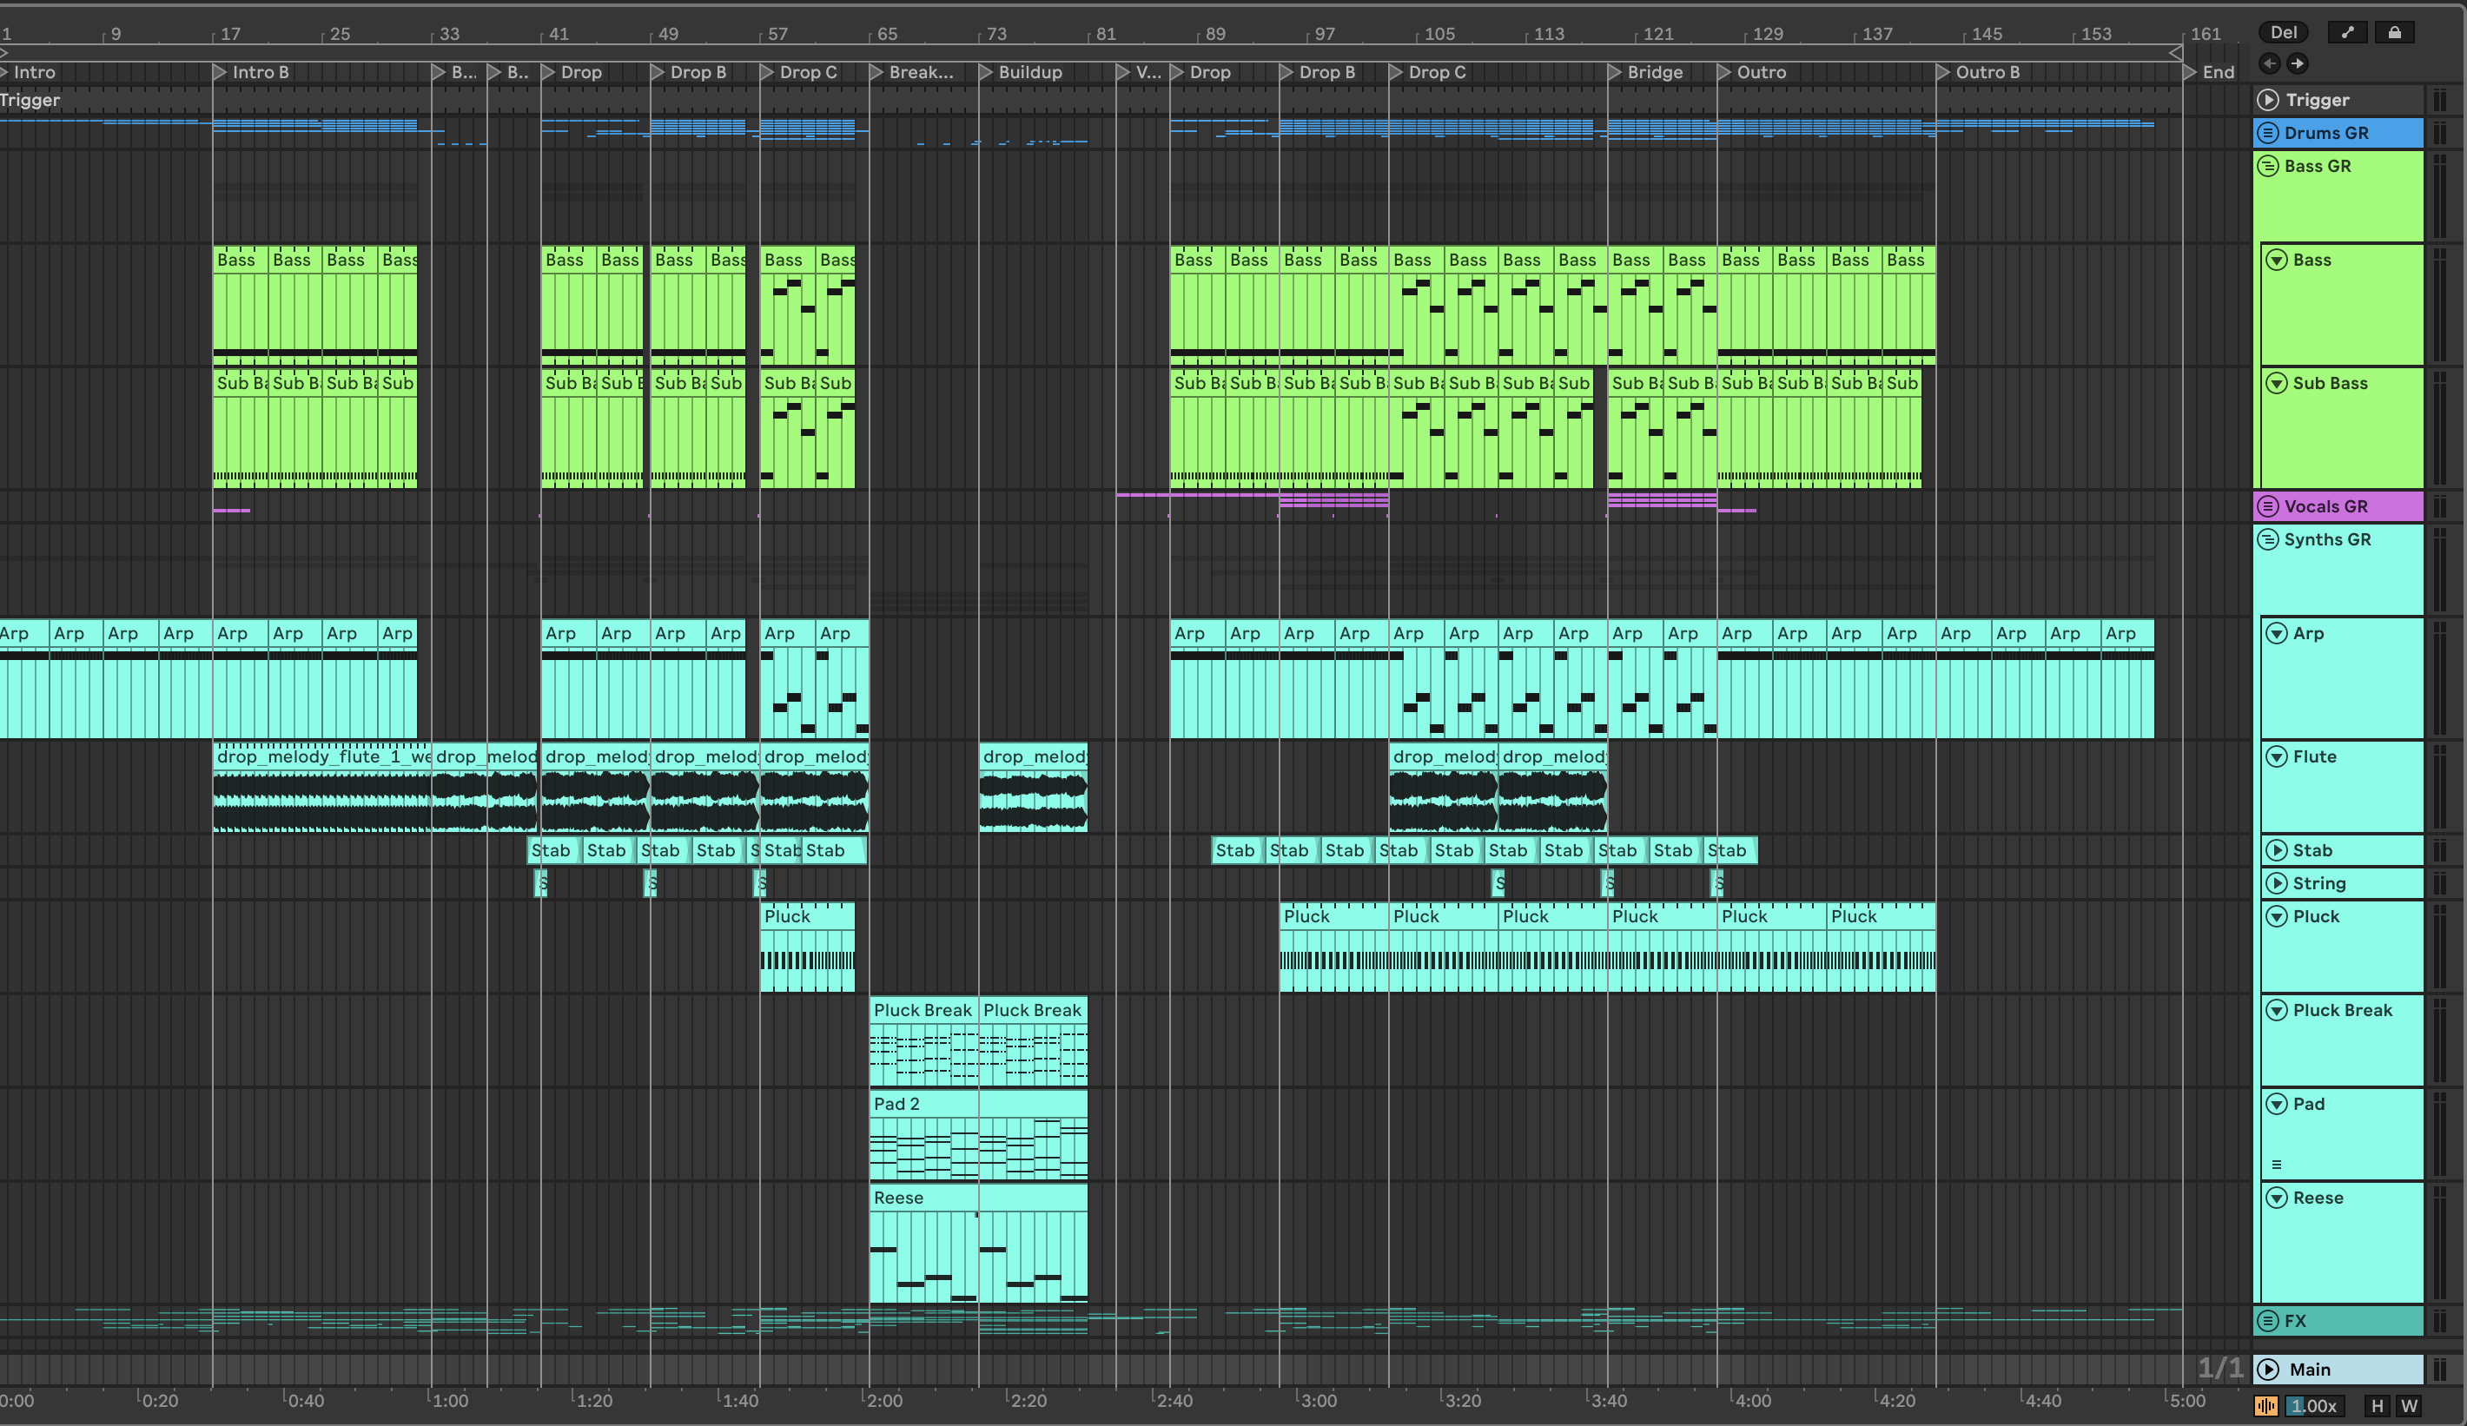Screen dimensions: 2467x1426
Task: Click the Del locator button
Action: 2284,32
